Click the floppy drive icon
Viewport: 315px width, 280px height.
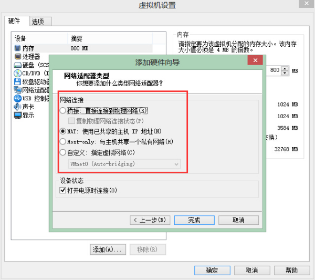coord(17,81)
